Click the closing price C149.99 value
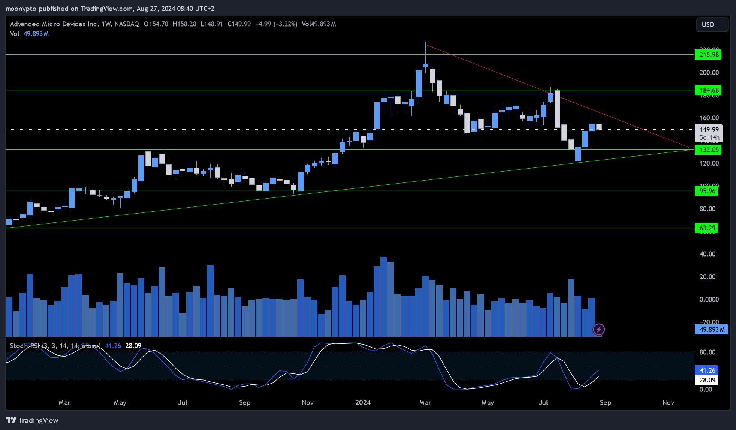Screen dimensions: 736x430 pyautogui.click(x=239, y=24)
